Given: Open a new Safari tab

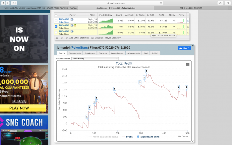Looking at the screenshot, I should tap(230, 8).
